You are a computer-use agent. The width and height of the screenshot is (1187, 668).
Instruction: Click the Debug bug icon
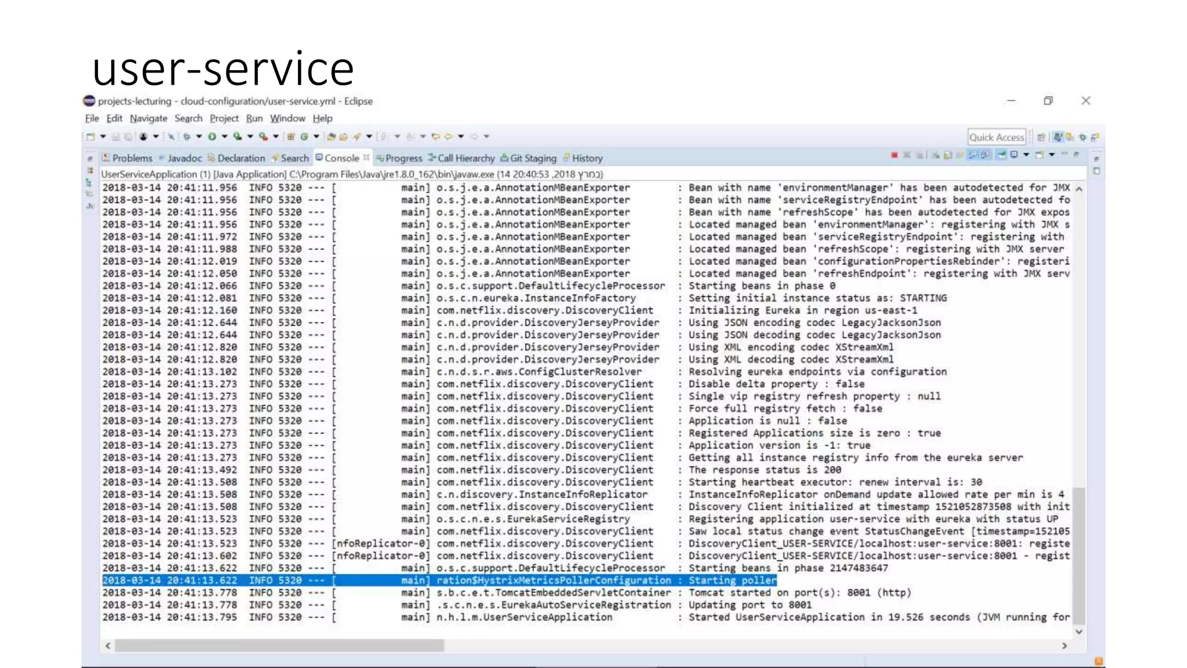point(187,136)
